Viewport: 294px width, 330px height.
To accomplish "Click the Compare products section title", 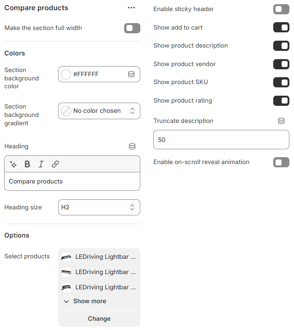I will pyautogui.click(x=36, y=8).
